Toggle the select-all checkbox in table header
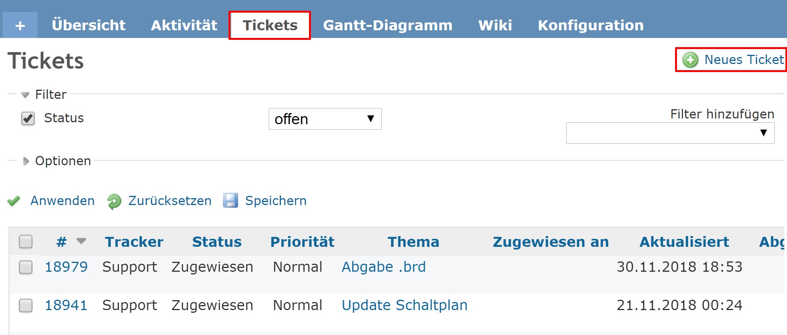Image resolution: width=787 pixels, height=335 pixels. click(x=26, y=241)
